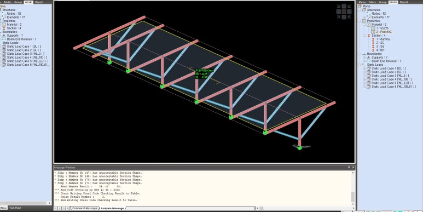Click the view navigation grid in model view
This screenshot has width=423, height=212.
[344, 12]
